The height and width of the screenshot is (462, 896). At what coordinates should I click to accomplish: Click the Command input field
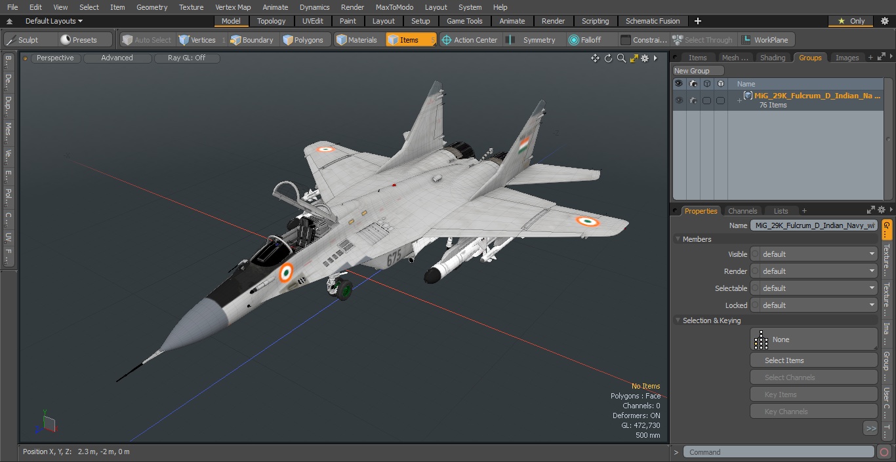pos(779,452)
